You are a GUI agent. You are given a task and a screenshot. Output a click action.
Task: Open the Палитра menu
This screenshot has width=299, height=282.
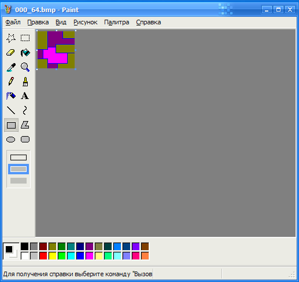coord(117,22)
